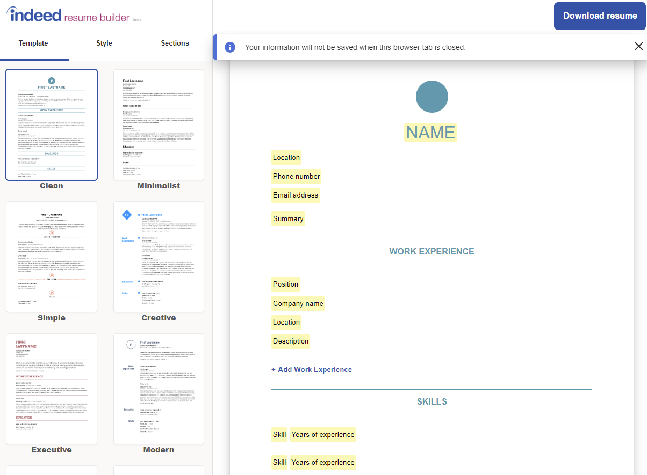Click the Modern template label
Image resolution: width=647 pixels, height=475 pixels.
pos(159,450)
